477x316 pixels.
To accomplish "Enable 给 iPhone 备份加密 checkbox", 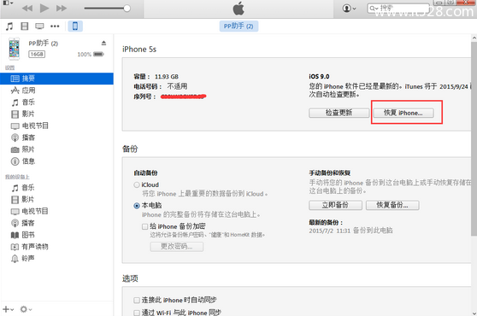I will coord(145,226).
